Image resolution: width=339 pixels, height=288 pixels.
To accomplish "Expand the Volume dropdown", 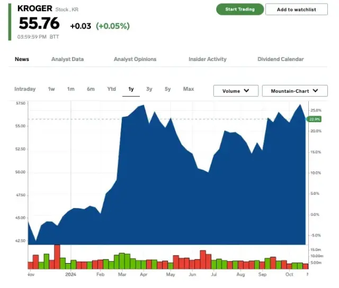I will 235,91.
